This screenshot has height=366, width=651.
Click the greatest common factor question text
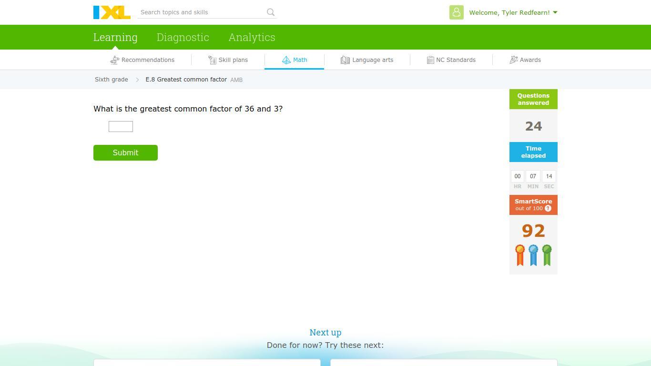(x=188, y=109)
